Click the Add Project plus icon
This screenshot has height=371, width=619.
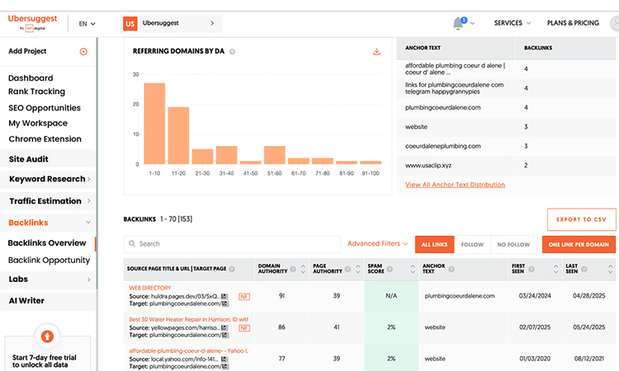click(x=83, y=51)
